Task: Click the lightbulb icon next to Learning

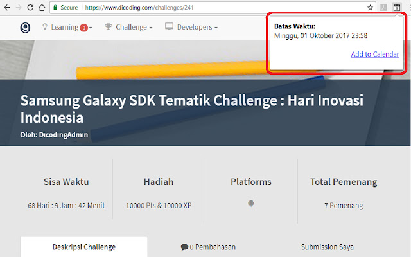Action: [45, 27]
